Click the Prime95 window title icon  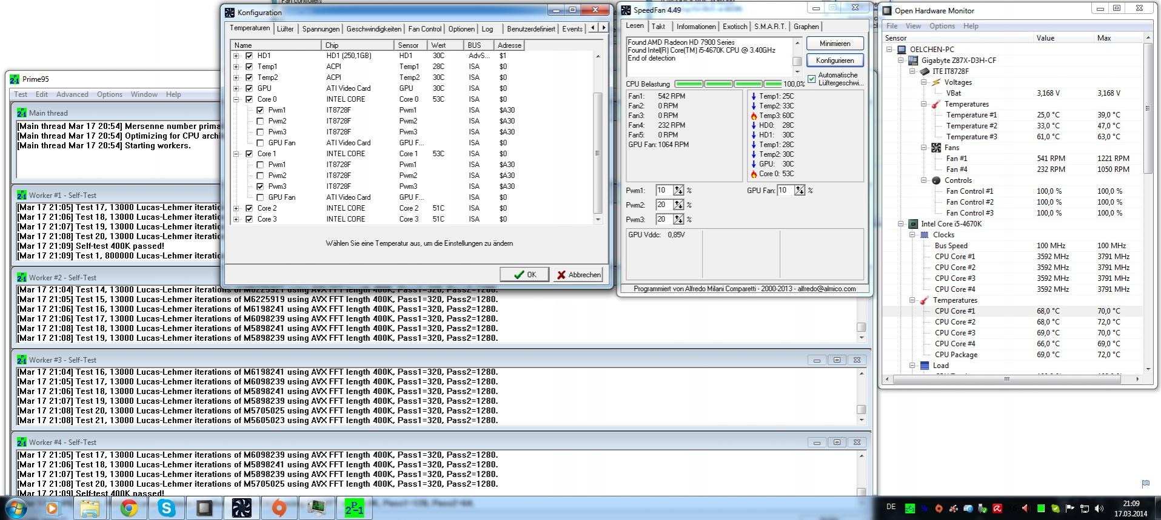(x=15, y=79)
